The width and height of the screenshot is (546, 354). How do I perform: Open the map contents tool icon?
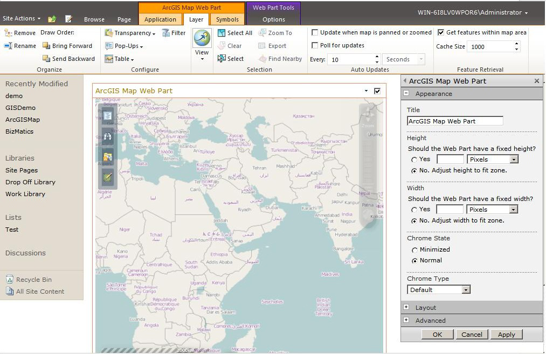(x=108, y=115)
